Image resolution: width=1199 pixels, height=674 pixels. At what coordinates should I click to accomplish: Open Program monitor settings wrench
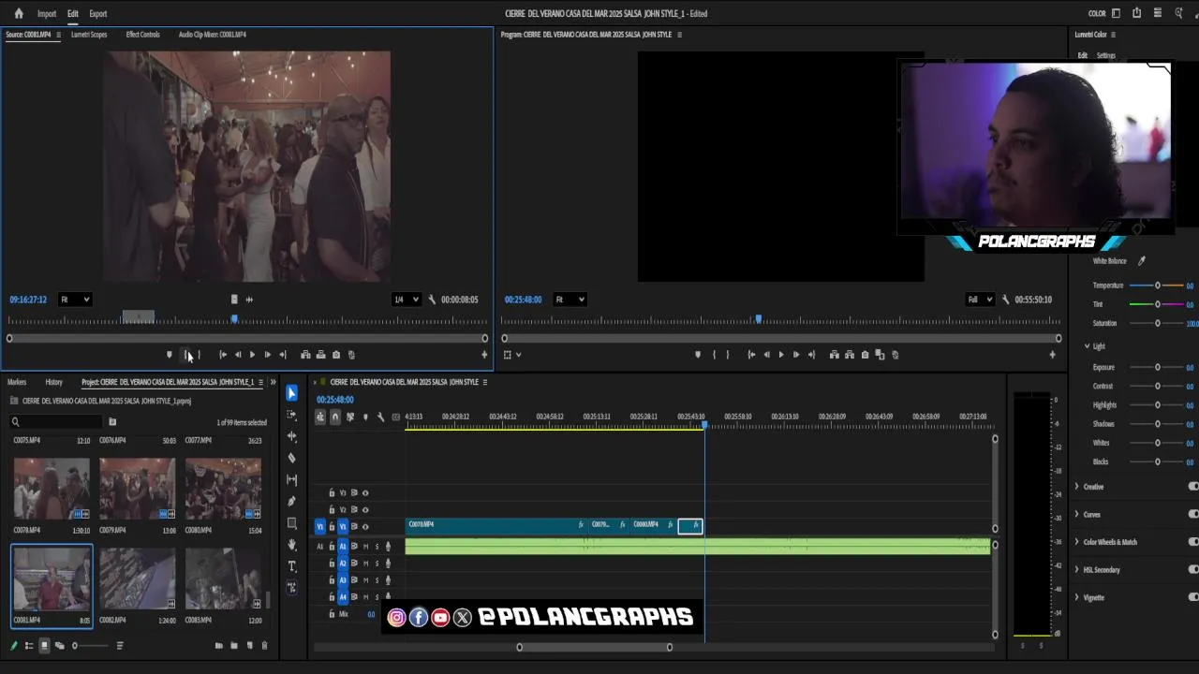(x=1005, y=300)
